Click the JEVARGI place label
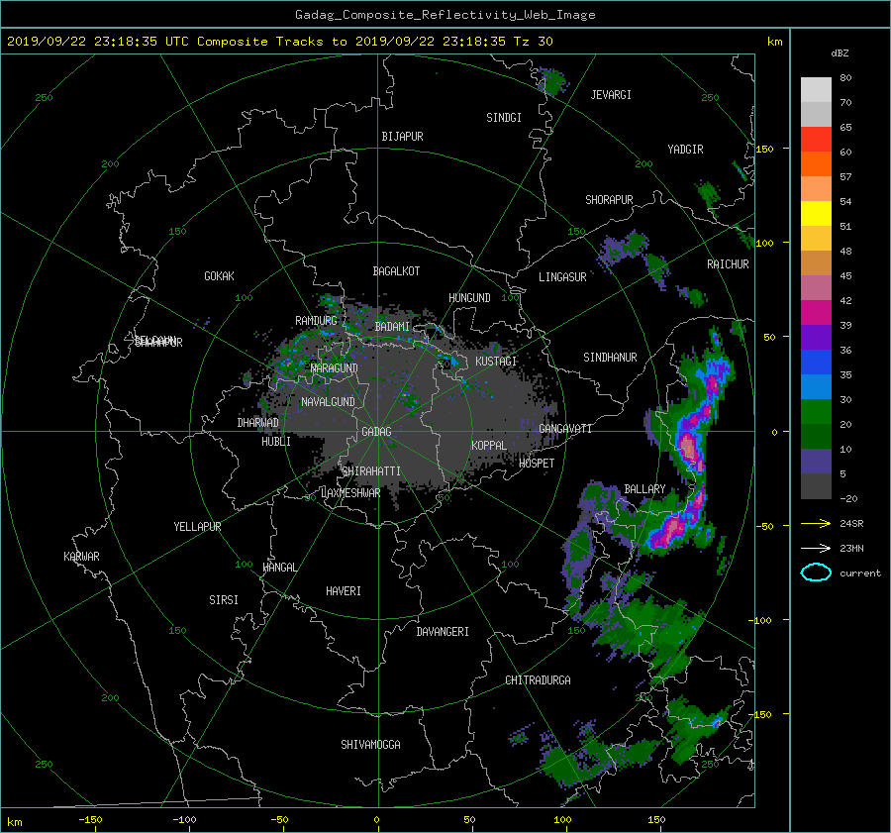891x833 pixels. click(x=611, y=95)
